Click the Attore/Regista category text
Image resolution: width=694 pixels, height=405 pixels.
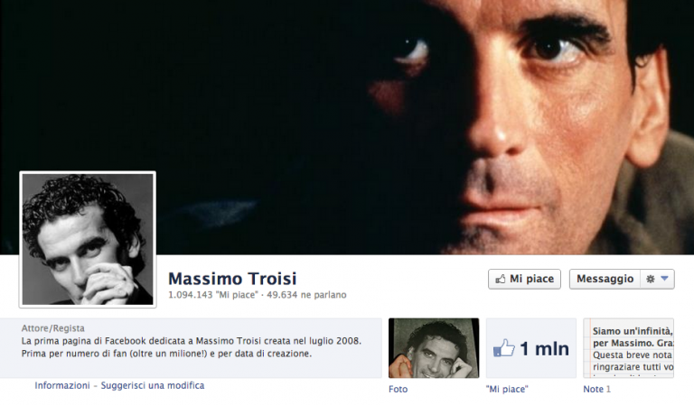pos(53,328)
